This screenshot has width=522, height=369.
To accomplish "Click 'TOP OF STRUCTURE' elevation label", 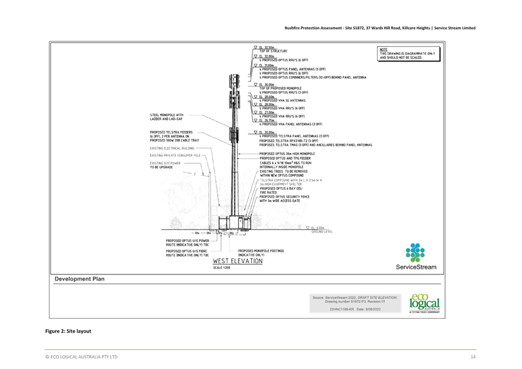I will tap(273, 51).
